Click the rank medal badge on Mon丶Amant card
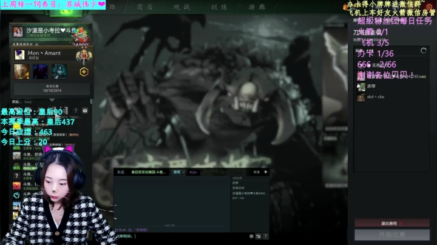 (x=84, y=56)
